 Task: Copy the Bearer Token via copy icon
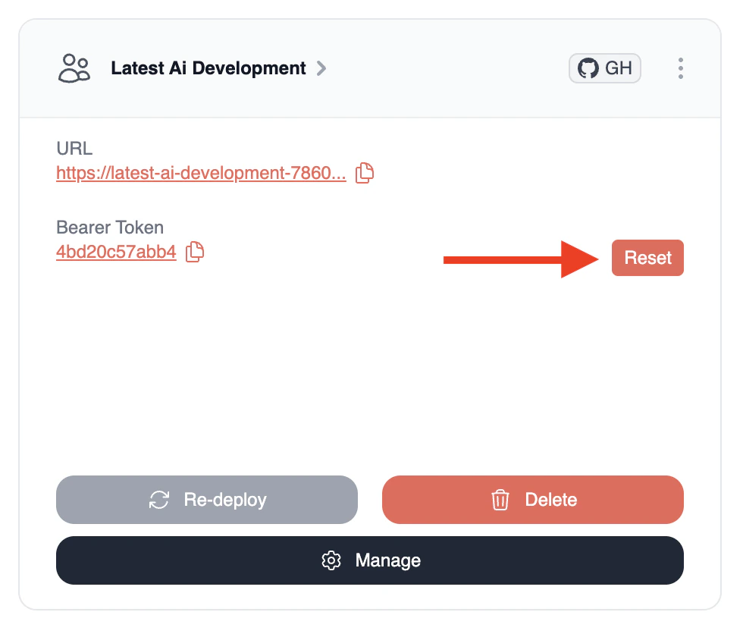[193, 251]
